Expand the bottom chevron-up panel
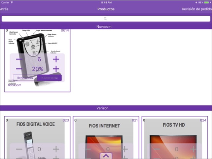 (x=106, y=156)
